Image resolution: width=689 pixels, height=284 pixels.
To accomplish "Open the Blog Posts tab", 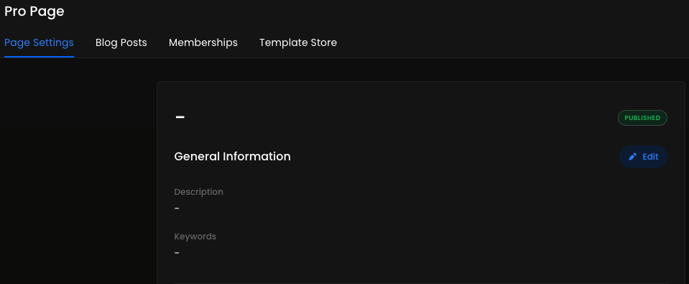I will (x=121, y=42).
